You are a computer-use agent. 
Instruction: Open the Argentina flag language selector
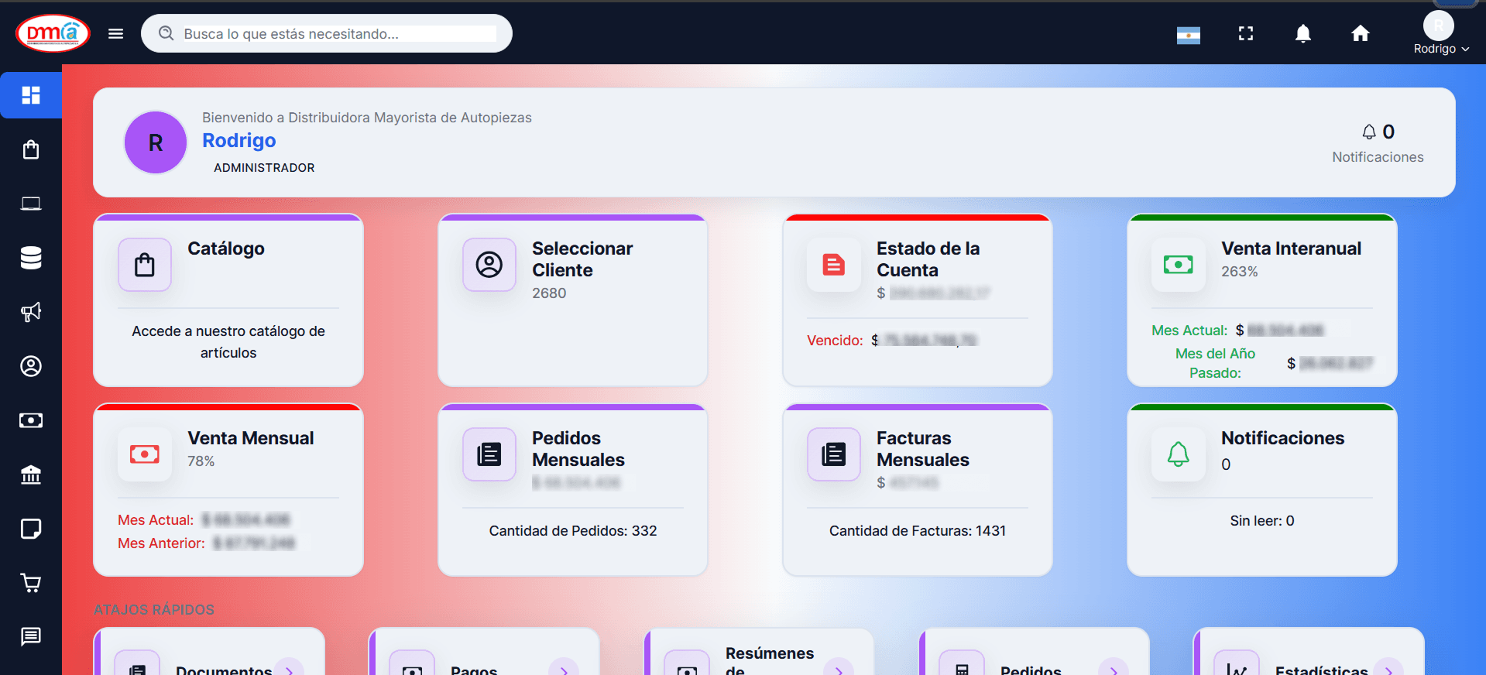click(1188, 35)
